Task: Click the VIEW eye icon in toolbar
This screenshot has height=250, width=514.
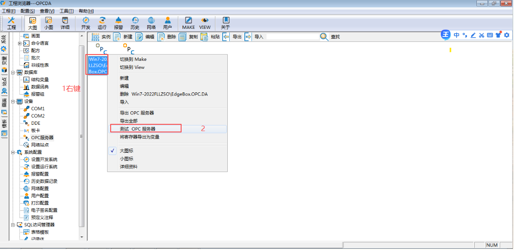Action: click(x=205, y=21)
